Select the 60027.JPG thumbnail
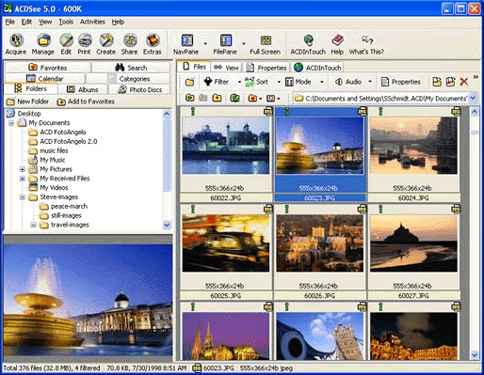484x375 pixels. 413,251
